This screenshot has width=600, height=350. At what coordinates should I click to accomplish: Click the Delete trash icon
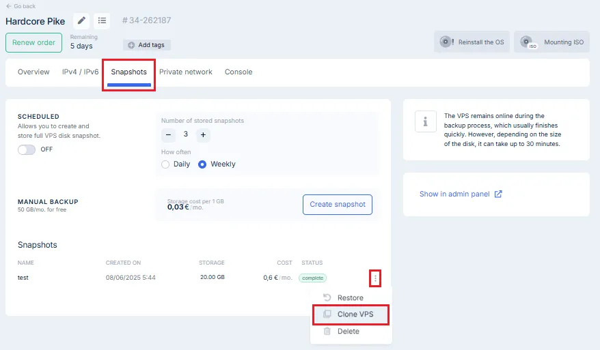327,332
